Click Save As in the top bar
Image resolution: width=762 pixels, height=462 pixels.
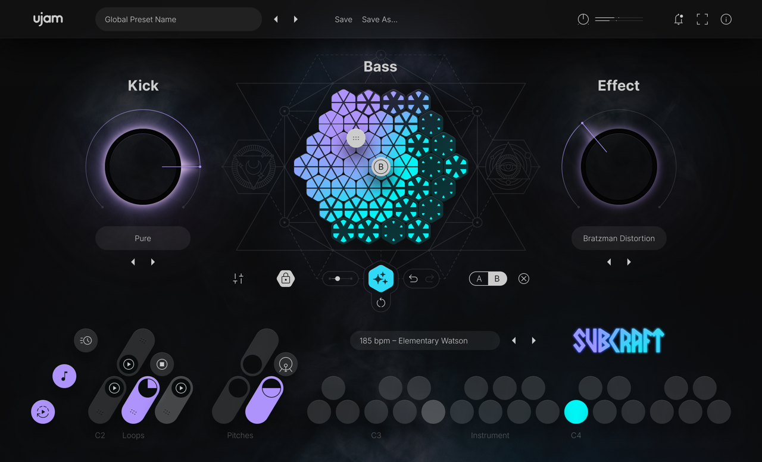tap(379, 19)
